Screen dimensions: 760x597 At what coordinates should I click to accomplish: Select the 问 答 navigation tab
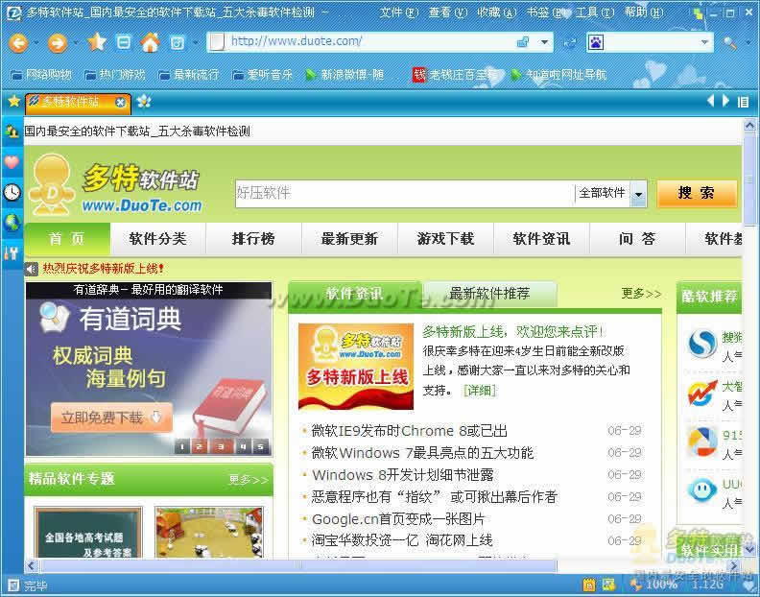(x=637, y=239)
